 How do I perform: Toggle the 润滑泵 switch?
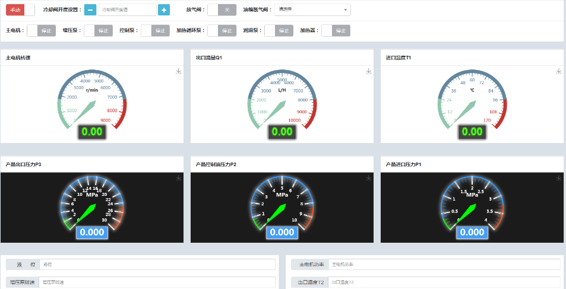coord(279,31)
